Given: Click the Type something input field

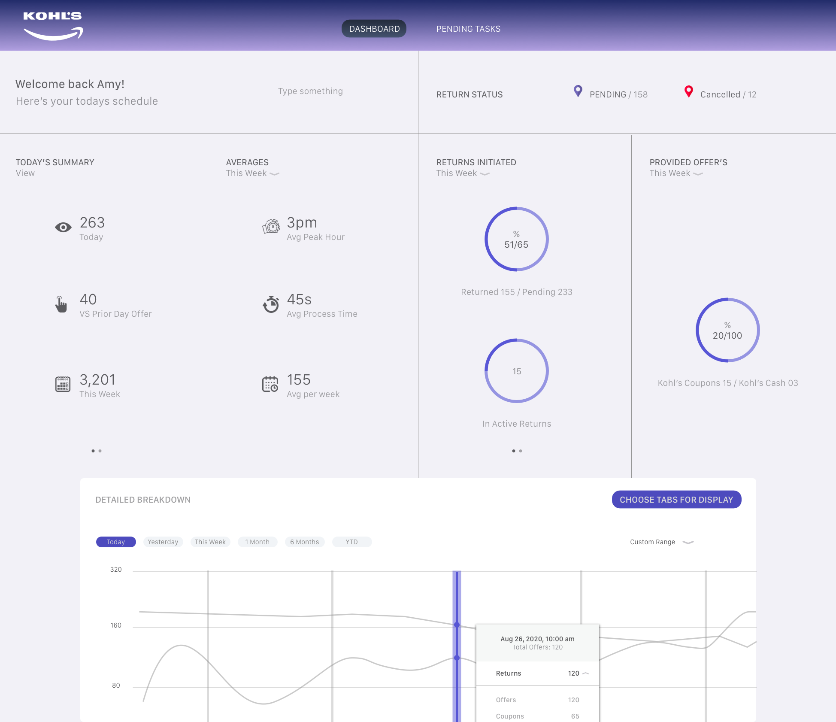Looking at the screenshot, I should point(310,91).
